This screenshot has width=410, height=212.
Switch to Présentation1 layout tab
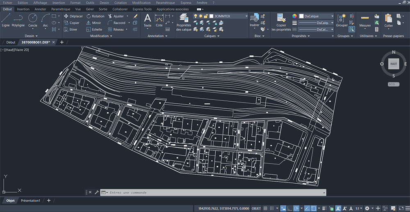coord(30,201)
